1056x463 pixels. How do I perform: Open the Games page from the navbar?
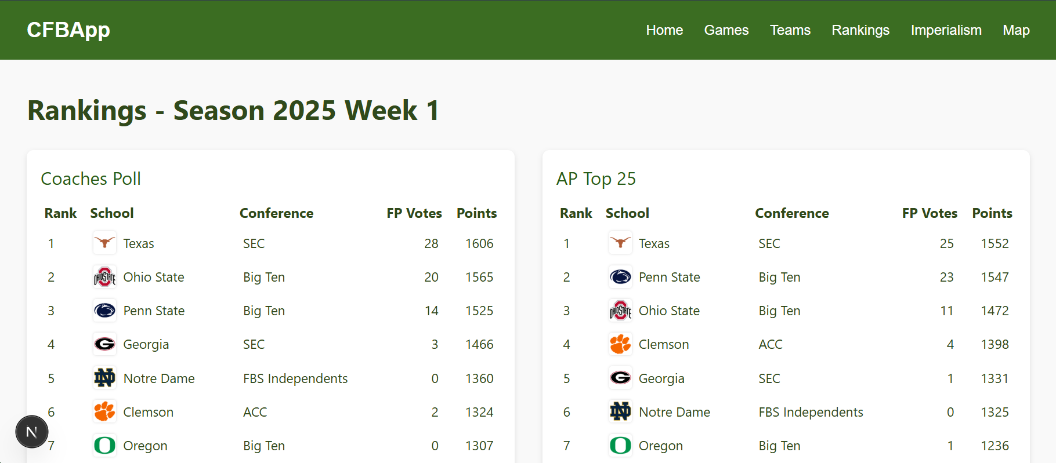click(726, 30)
